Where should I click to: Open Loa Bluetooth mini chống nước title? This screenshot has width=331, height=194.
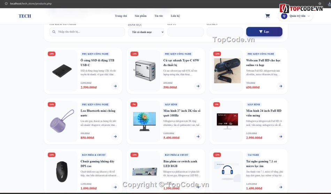pos(98,113)
